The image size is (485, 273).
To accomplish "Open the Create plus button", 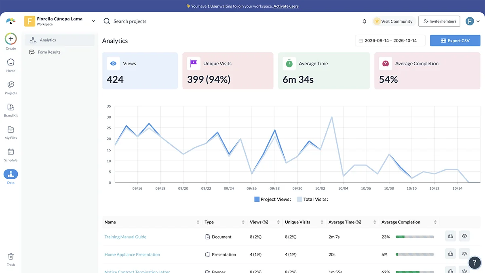I will tap(11, 39).
